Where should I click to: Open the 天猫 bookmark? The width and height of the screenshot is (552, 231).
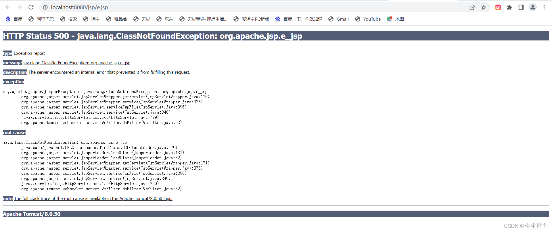click(142, 19)
